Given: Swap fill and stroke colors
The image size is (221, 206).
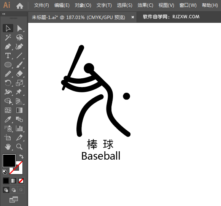Looking at the screenshot, I should [x=21, y=157].
